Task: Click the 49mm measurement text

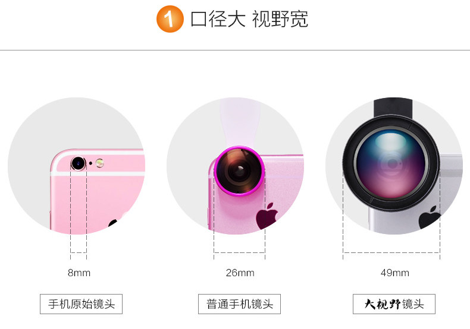Action: (395, 273)
